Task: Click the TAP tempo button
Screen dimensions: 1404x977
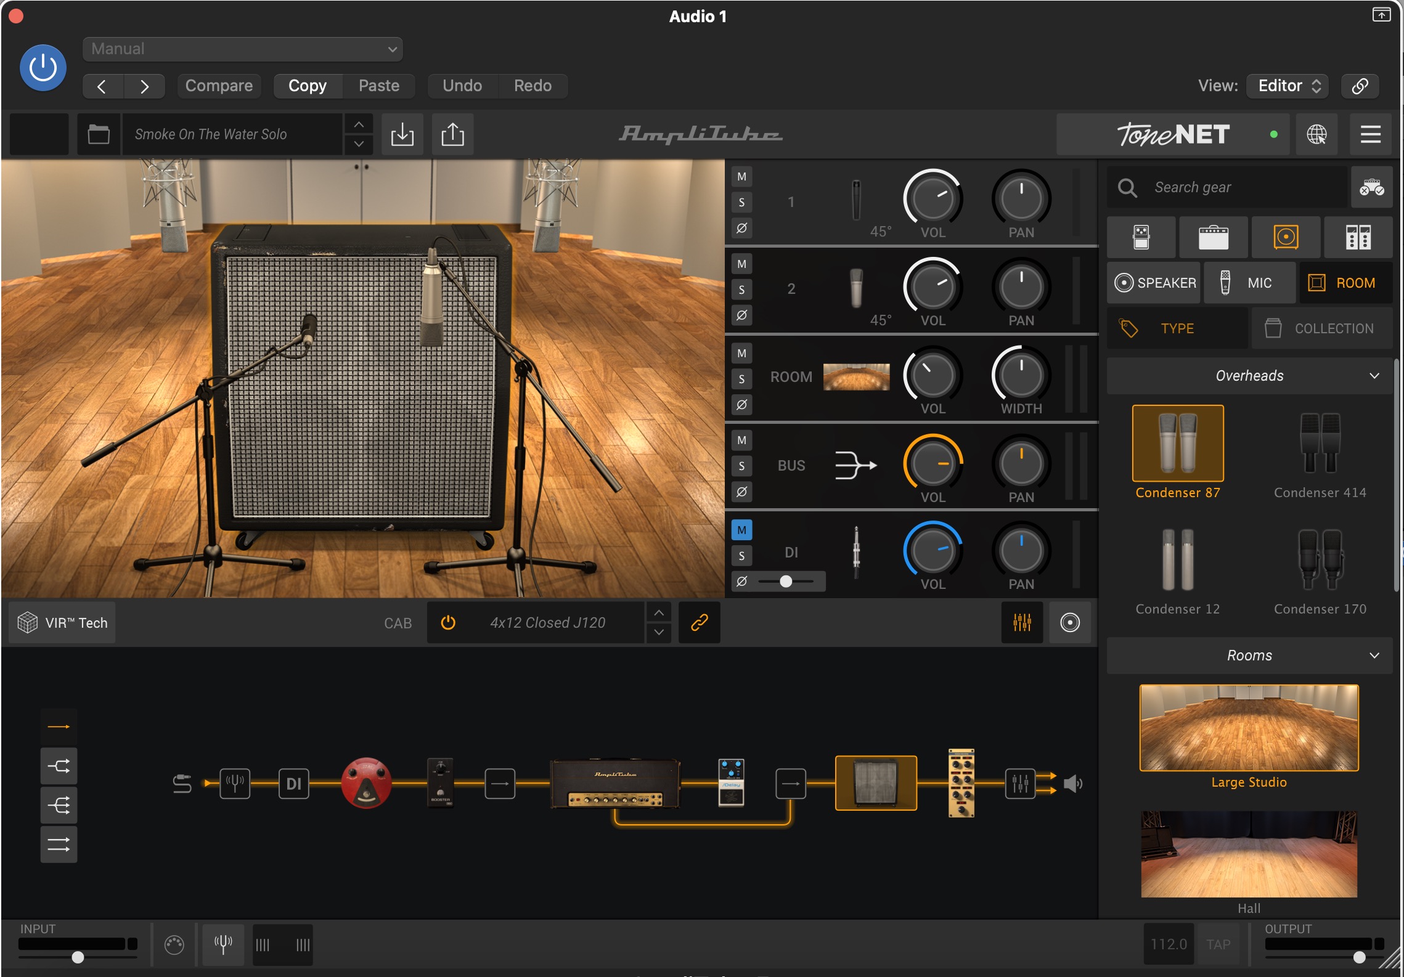Action: (1218, 944)
